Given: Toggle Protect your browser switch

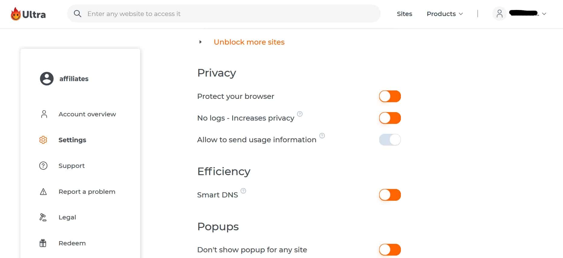Looking at the screenshot, I should 390,96.
